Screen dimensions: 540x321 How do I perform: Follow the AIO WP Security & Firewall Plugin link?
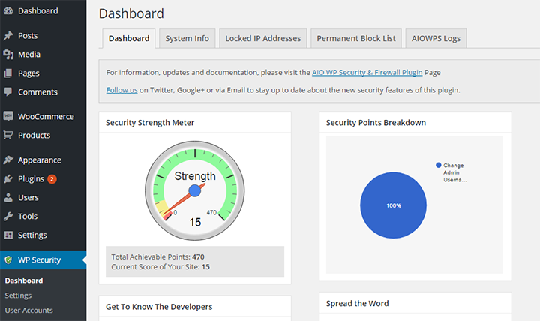[367, 72]
